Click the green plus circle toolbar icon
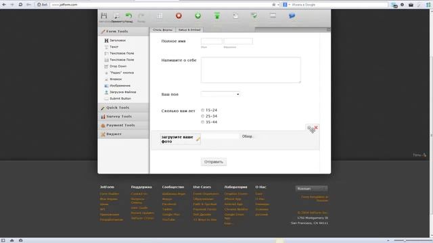The width and height of the screenshot is (433, 243). pos(198,16)
